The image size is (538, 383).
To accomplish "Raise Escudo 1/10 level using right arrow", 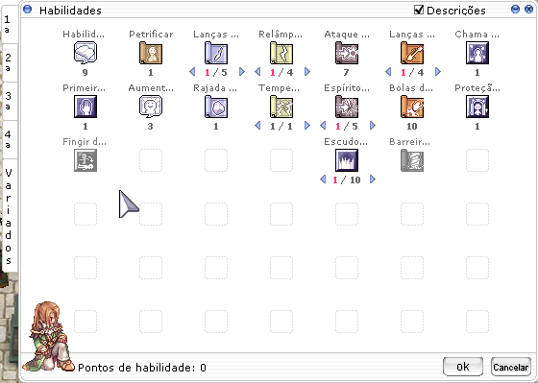I will pos(373,179).
